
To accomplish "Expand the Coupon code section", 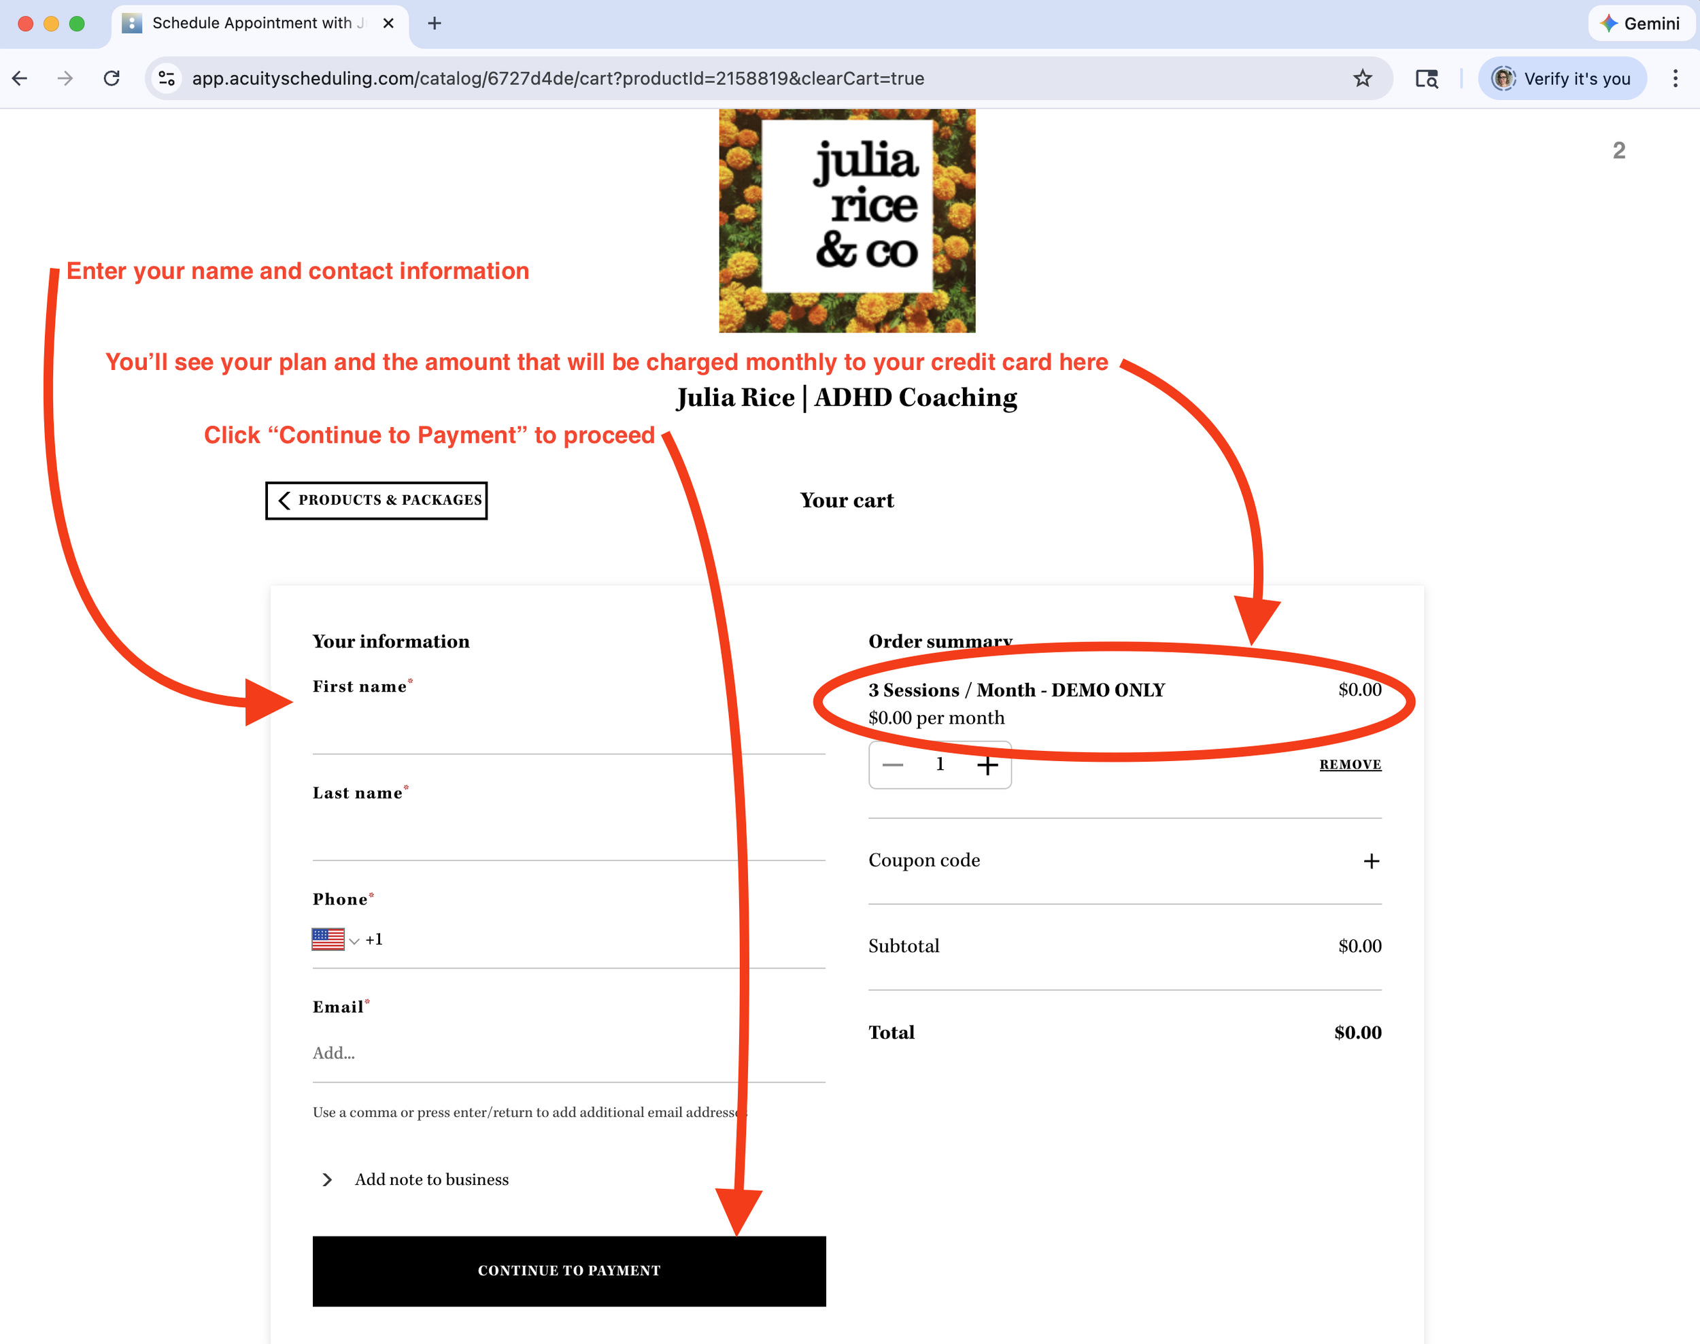I will point(1371,861).
